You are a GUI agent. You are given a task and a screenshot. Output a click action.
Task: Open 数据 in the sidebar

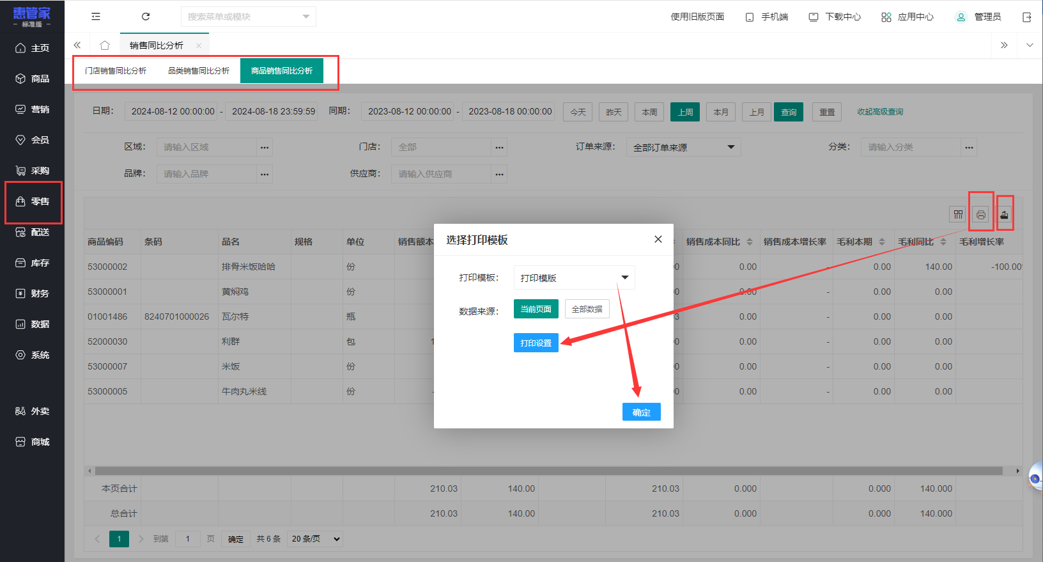click(x=32, y=324)
